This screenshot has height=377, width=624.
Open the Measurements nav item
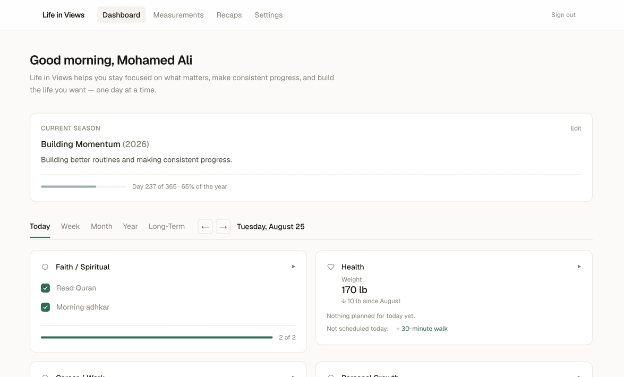(x=178, y=15)
